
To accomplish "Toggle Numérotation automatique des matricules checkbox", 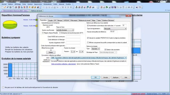I will pos(88,26).
